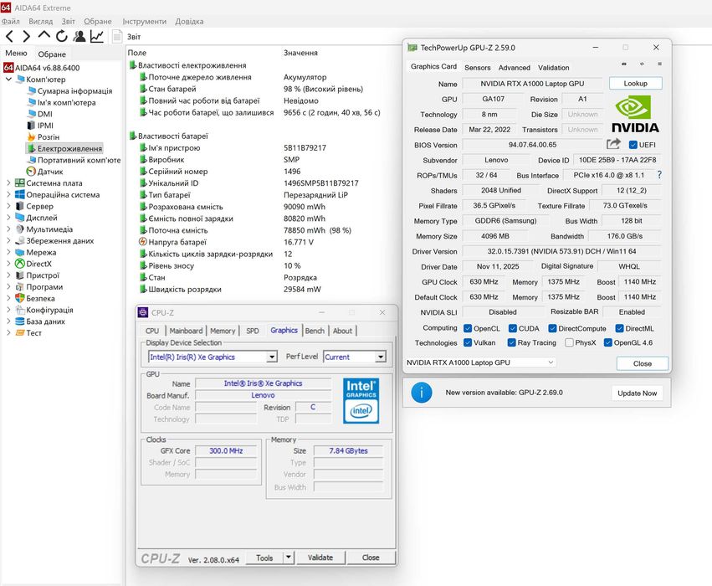Open CPU-Z Tools dropdown arrow

[289, 557]
